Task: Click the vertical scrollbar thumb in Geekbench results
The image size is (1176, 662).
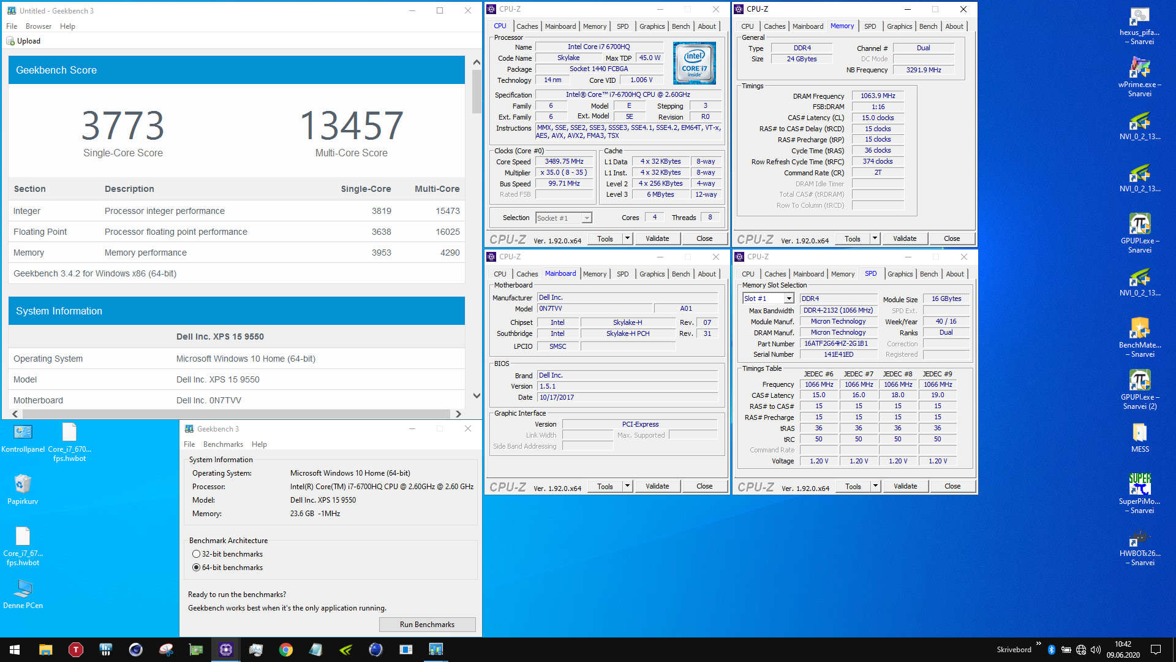Action: [477, 91]
